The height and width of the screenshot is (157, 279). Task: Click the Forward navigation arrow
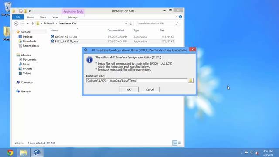(22, 24)
